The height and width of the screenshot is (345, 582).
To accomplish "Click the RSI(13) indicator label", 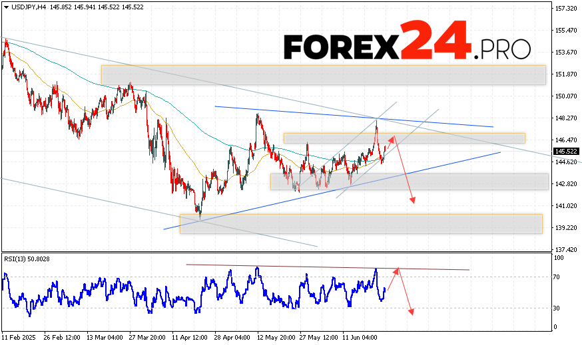I will tap(27, 258).
